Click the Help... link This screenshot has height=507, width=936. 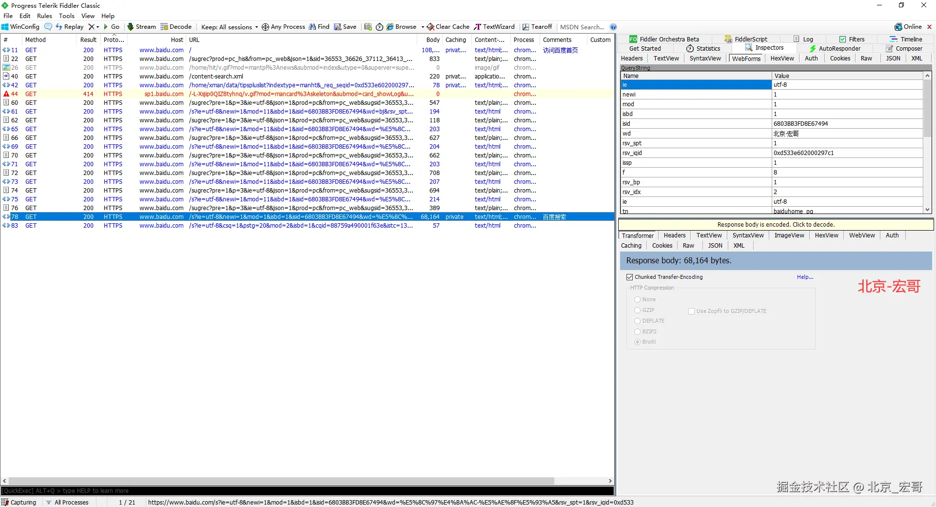805,277
